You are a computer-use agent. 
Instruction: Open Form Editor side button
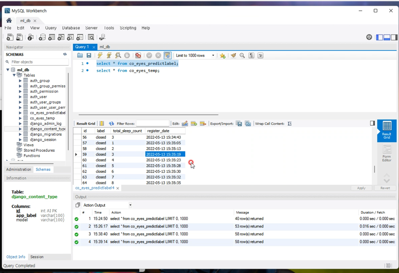[387, 153]
